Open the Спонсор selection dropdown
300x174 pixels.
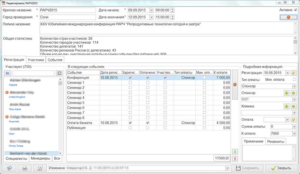pyautogui.click(x=294, y=99)
